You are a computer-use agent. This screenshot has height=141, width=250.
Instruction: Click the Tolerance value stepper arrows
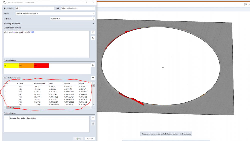click(x=94, y=19)
